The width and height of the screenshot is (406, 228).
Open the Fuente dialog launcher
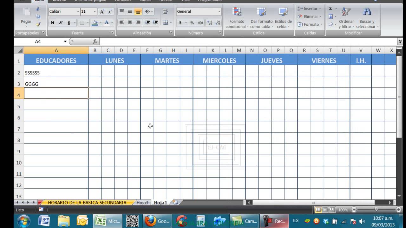click(x=112, y=33)
